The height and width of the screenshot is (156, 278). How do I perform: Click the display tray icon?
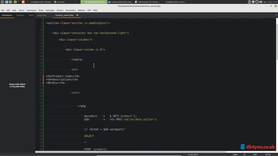257,2
